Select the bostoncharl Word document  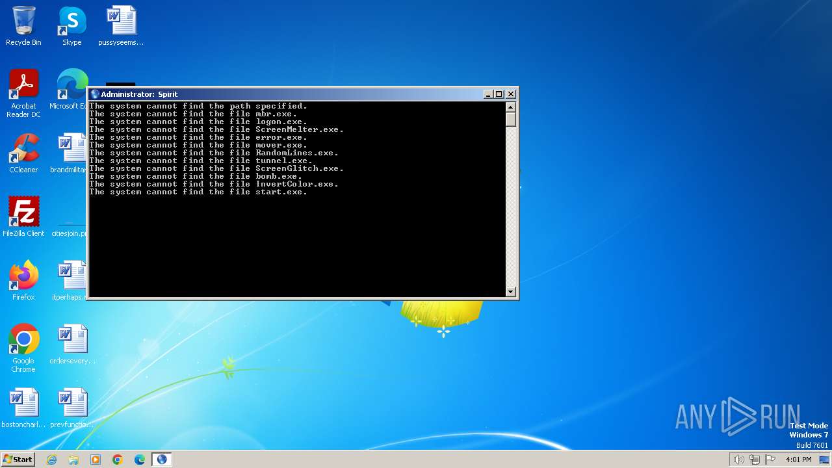[x=23, y=408]
